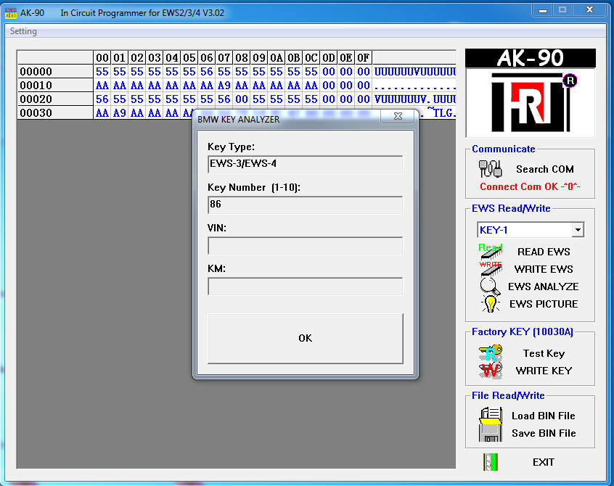Viewport: 614px width, 486px height.
Task: Click Load BIN File label
Action: tap(543, 416)
